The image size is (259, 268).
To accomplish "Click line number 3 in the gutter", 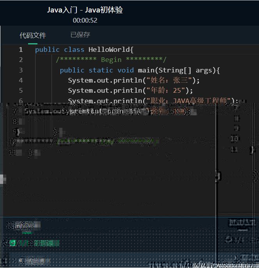I will coord(21,70).
